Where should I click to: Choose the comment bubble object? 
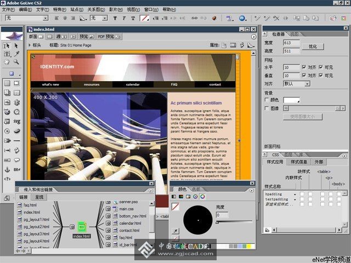coord(17,160)
